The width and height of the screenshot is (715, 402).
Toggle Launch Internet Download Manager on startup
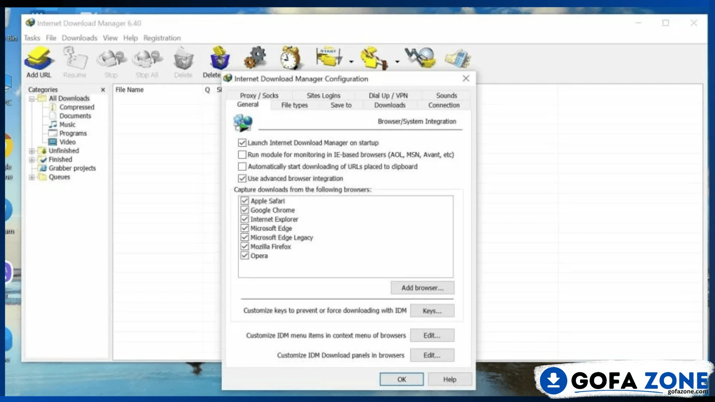(x=242, y=143)
